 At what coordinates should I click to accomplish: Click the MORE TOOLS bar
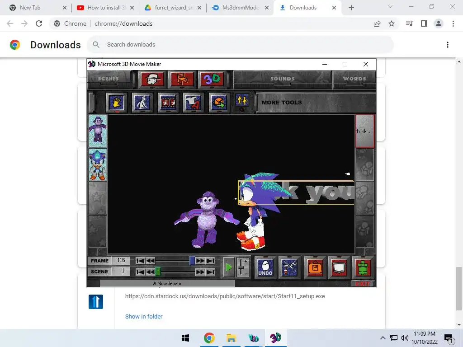316,103
